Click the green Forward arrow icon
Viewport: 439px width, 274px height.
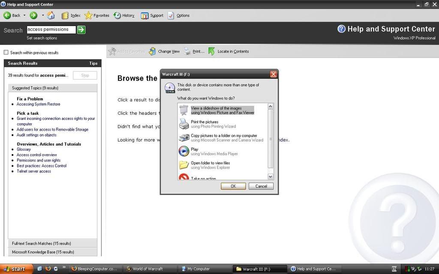33,15
